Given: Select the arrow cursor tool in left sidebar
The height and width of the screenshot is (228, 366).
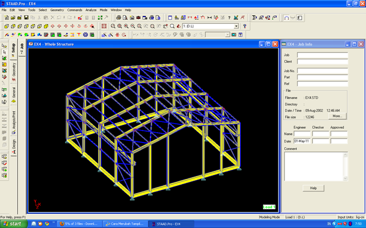Looking at the screenshot, I should [4, 52].
